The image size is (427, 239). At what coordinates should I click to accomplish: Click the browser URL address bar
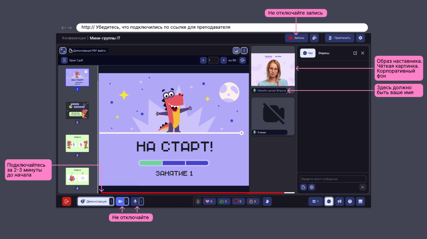222,28
